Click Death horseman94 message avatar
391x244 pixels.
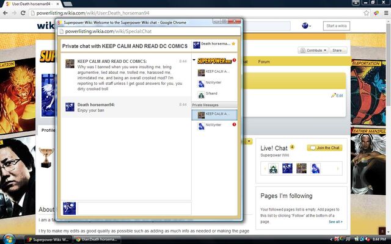pyautogui.click(x=70, y=107)
